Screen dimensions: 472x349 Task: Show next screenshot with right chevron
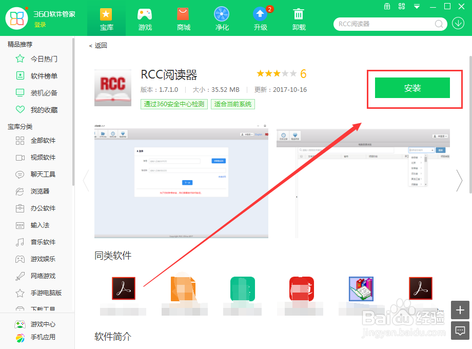pos(459,181)
